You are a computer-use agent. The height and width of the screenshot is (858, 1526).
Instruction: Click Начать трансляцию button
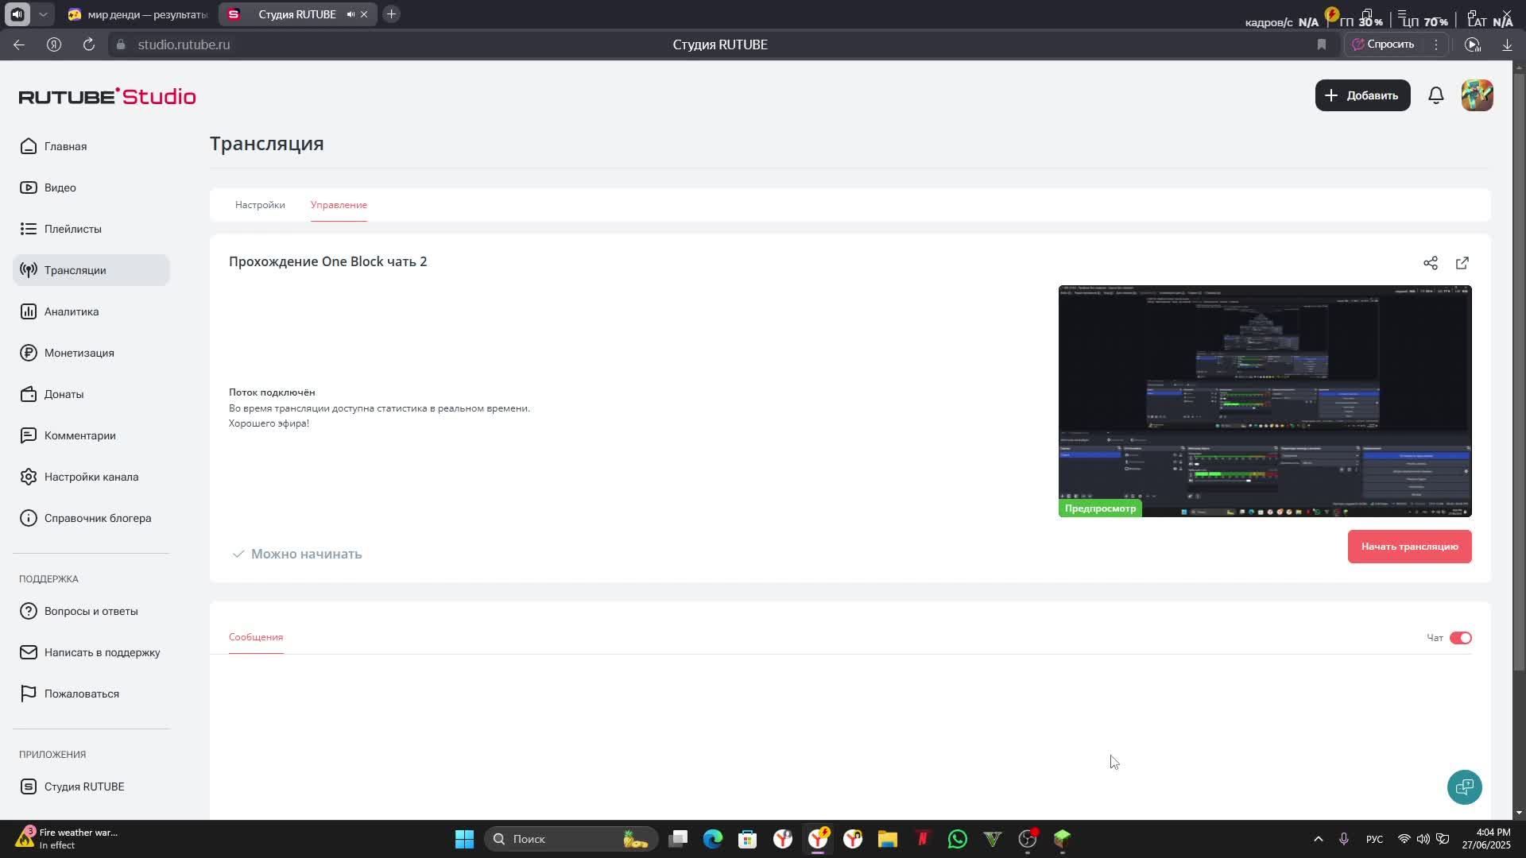pos(1409,547)
